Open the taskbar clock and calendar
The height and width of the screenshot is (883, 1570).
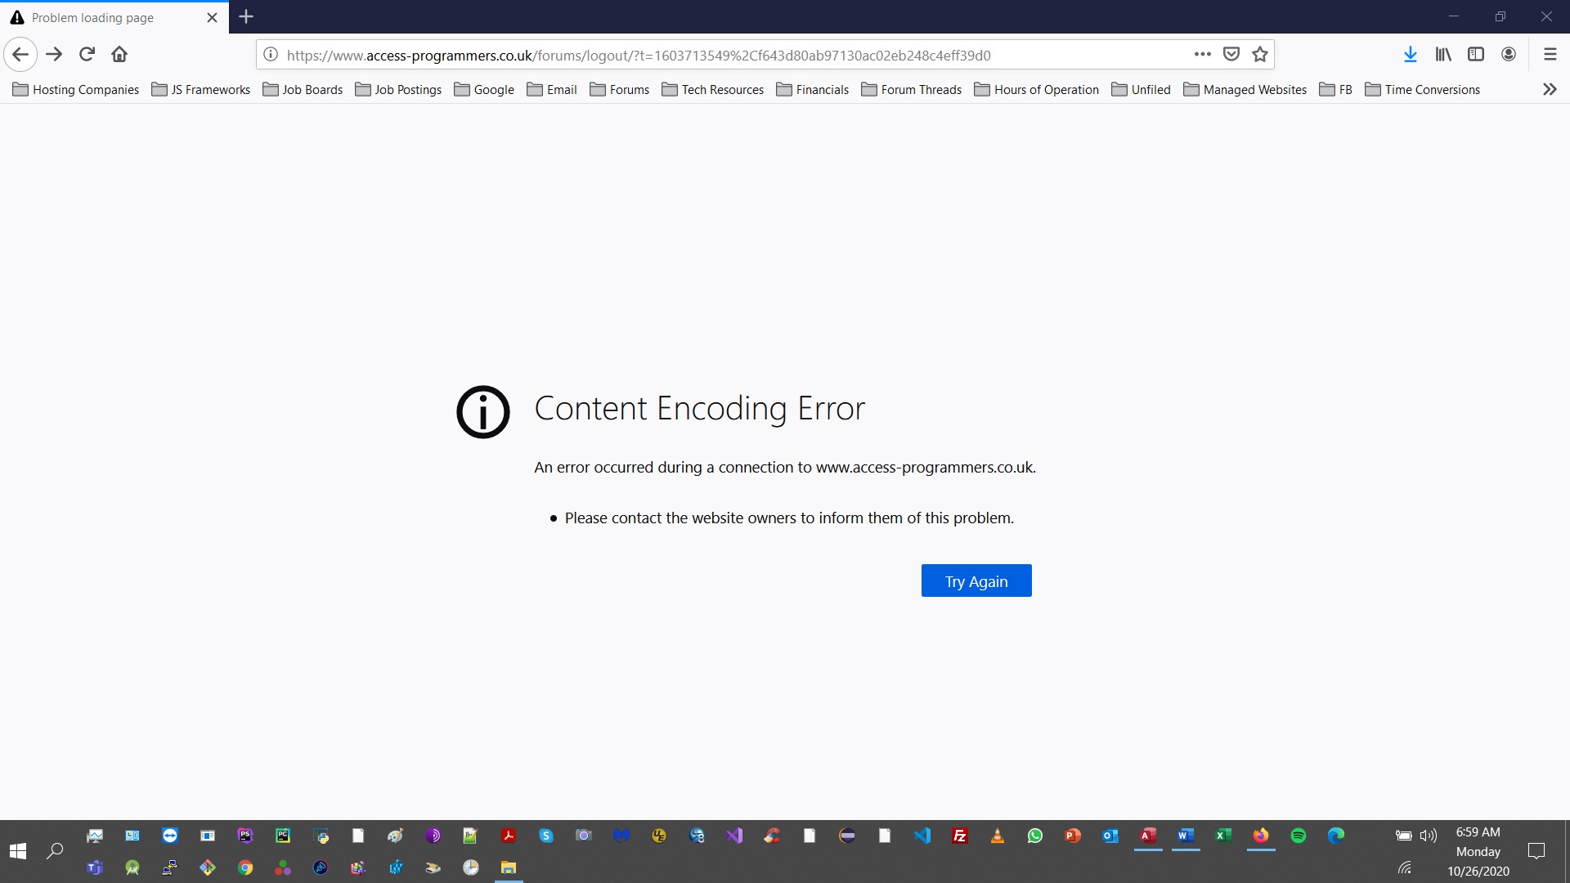pyautogui.click(x=1478, y=851)
